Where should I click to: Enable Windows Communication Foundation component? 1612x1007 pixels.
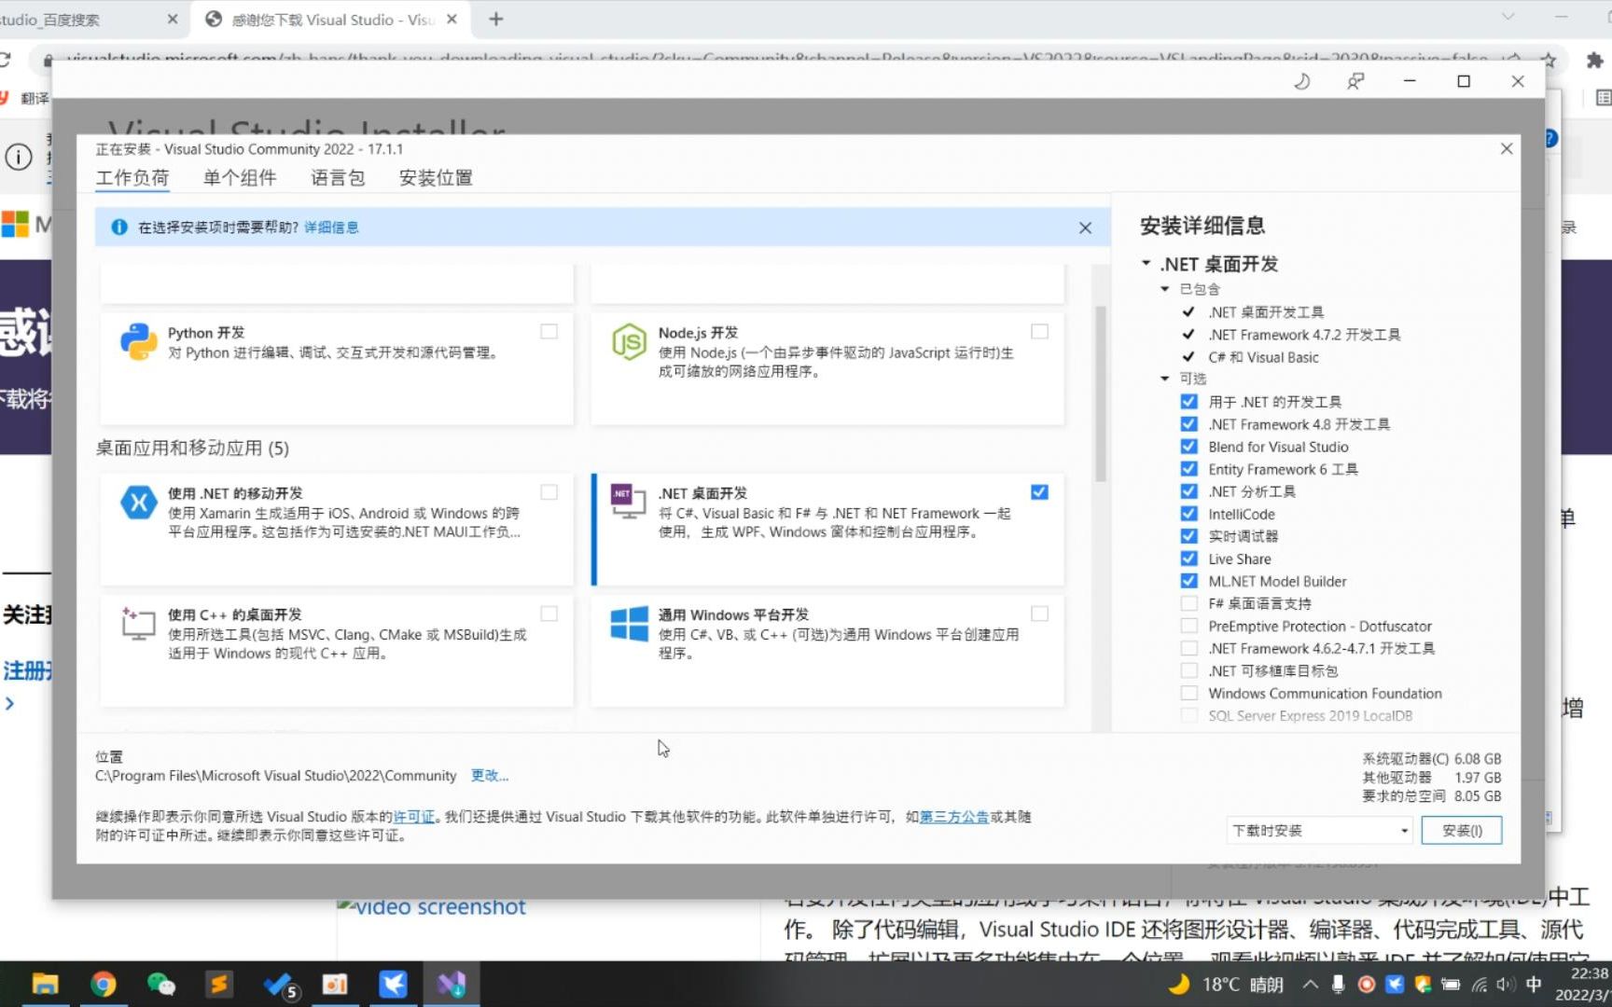[x=1188, y=693]
